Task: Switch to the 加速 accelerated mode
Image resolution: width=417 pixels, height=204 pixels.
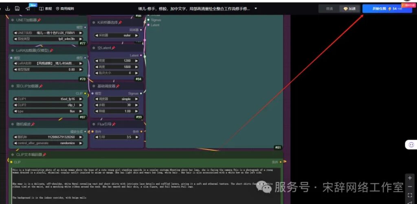Action: (x=349, y=9)
